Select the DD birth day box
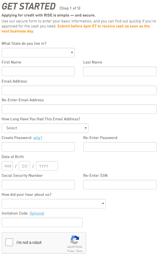This screenshot has width=158, height=254. click(24, 166)
